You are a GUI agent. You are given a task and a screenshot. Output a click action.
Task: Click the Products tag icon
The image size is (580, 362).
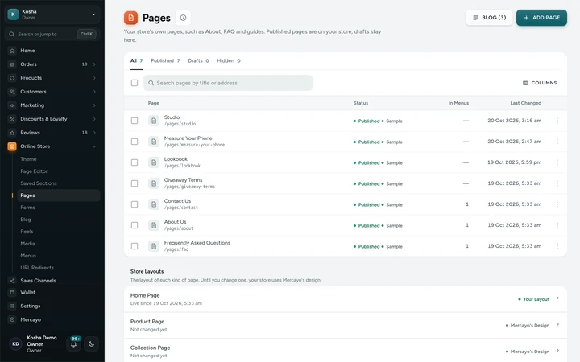pos(12,78)
